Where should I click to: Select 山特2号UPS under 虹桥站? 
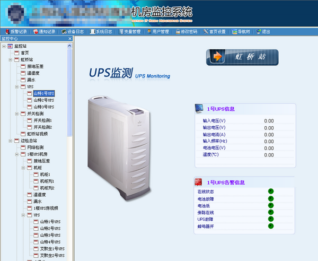click(x=43, y=100)
